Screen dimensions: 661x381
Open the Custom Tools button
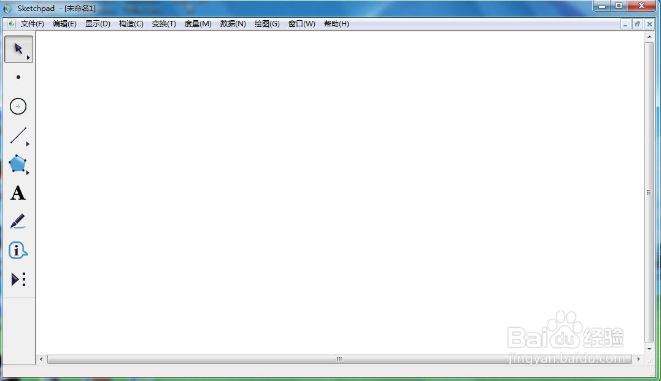[18, 279]
